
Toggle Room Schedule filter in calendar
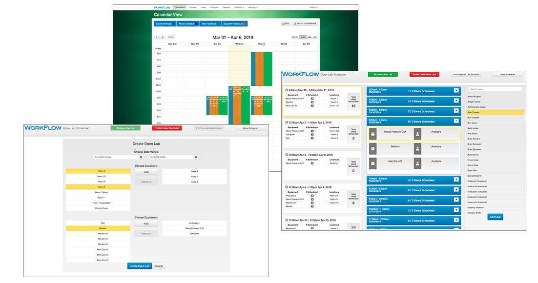[210, 24]
